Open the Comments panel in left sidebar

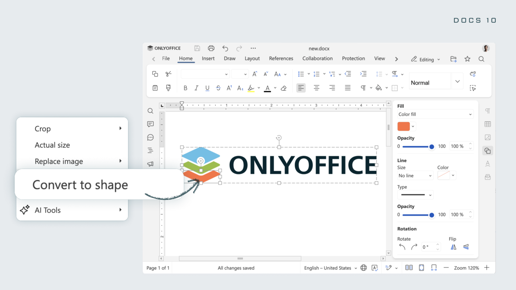coord(150,124)
